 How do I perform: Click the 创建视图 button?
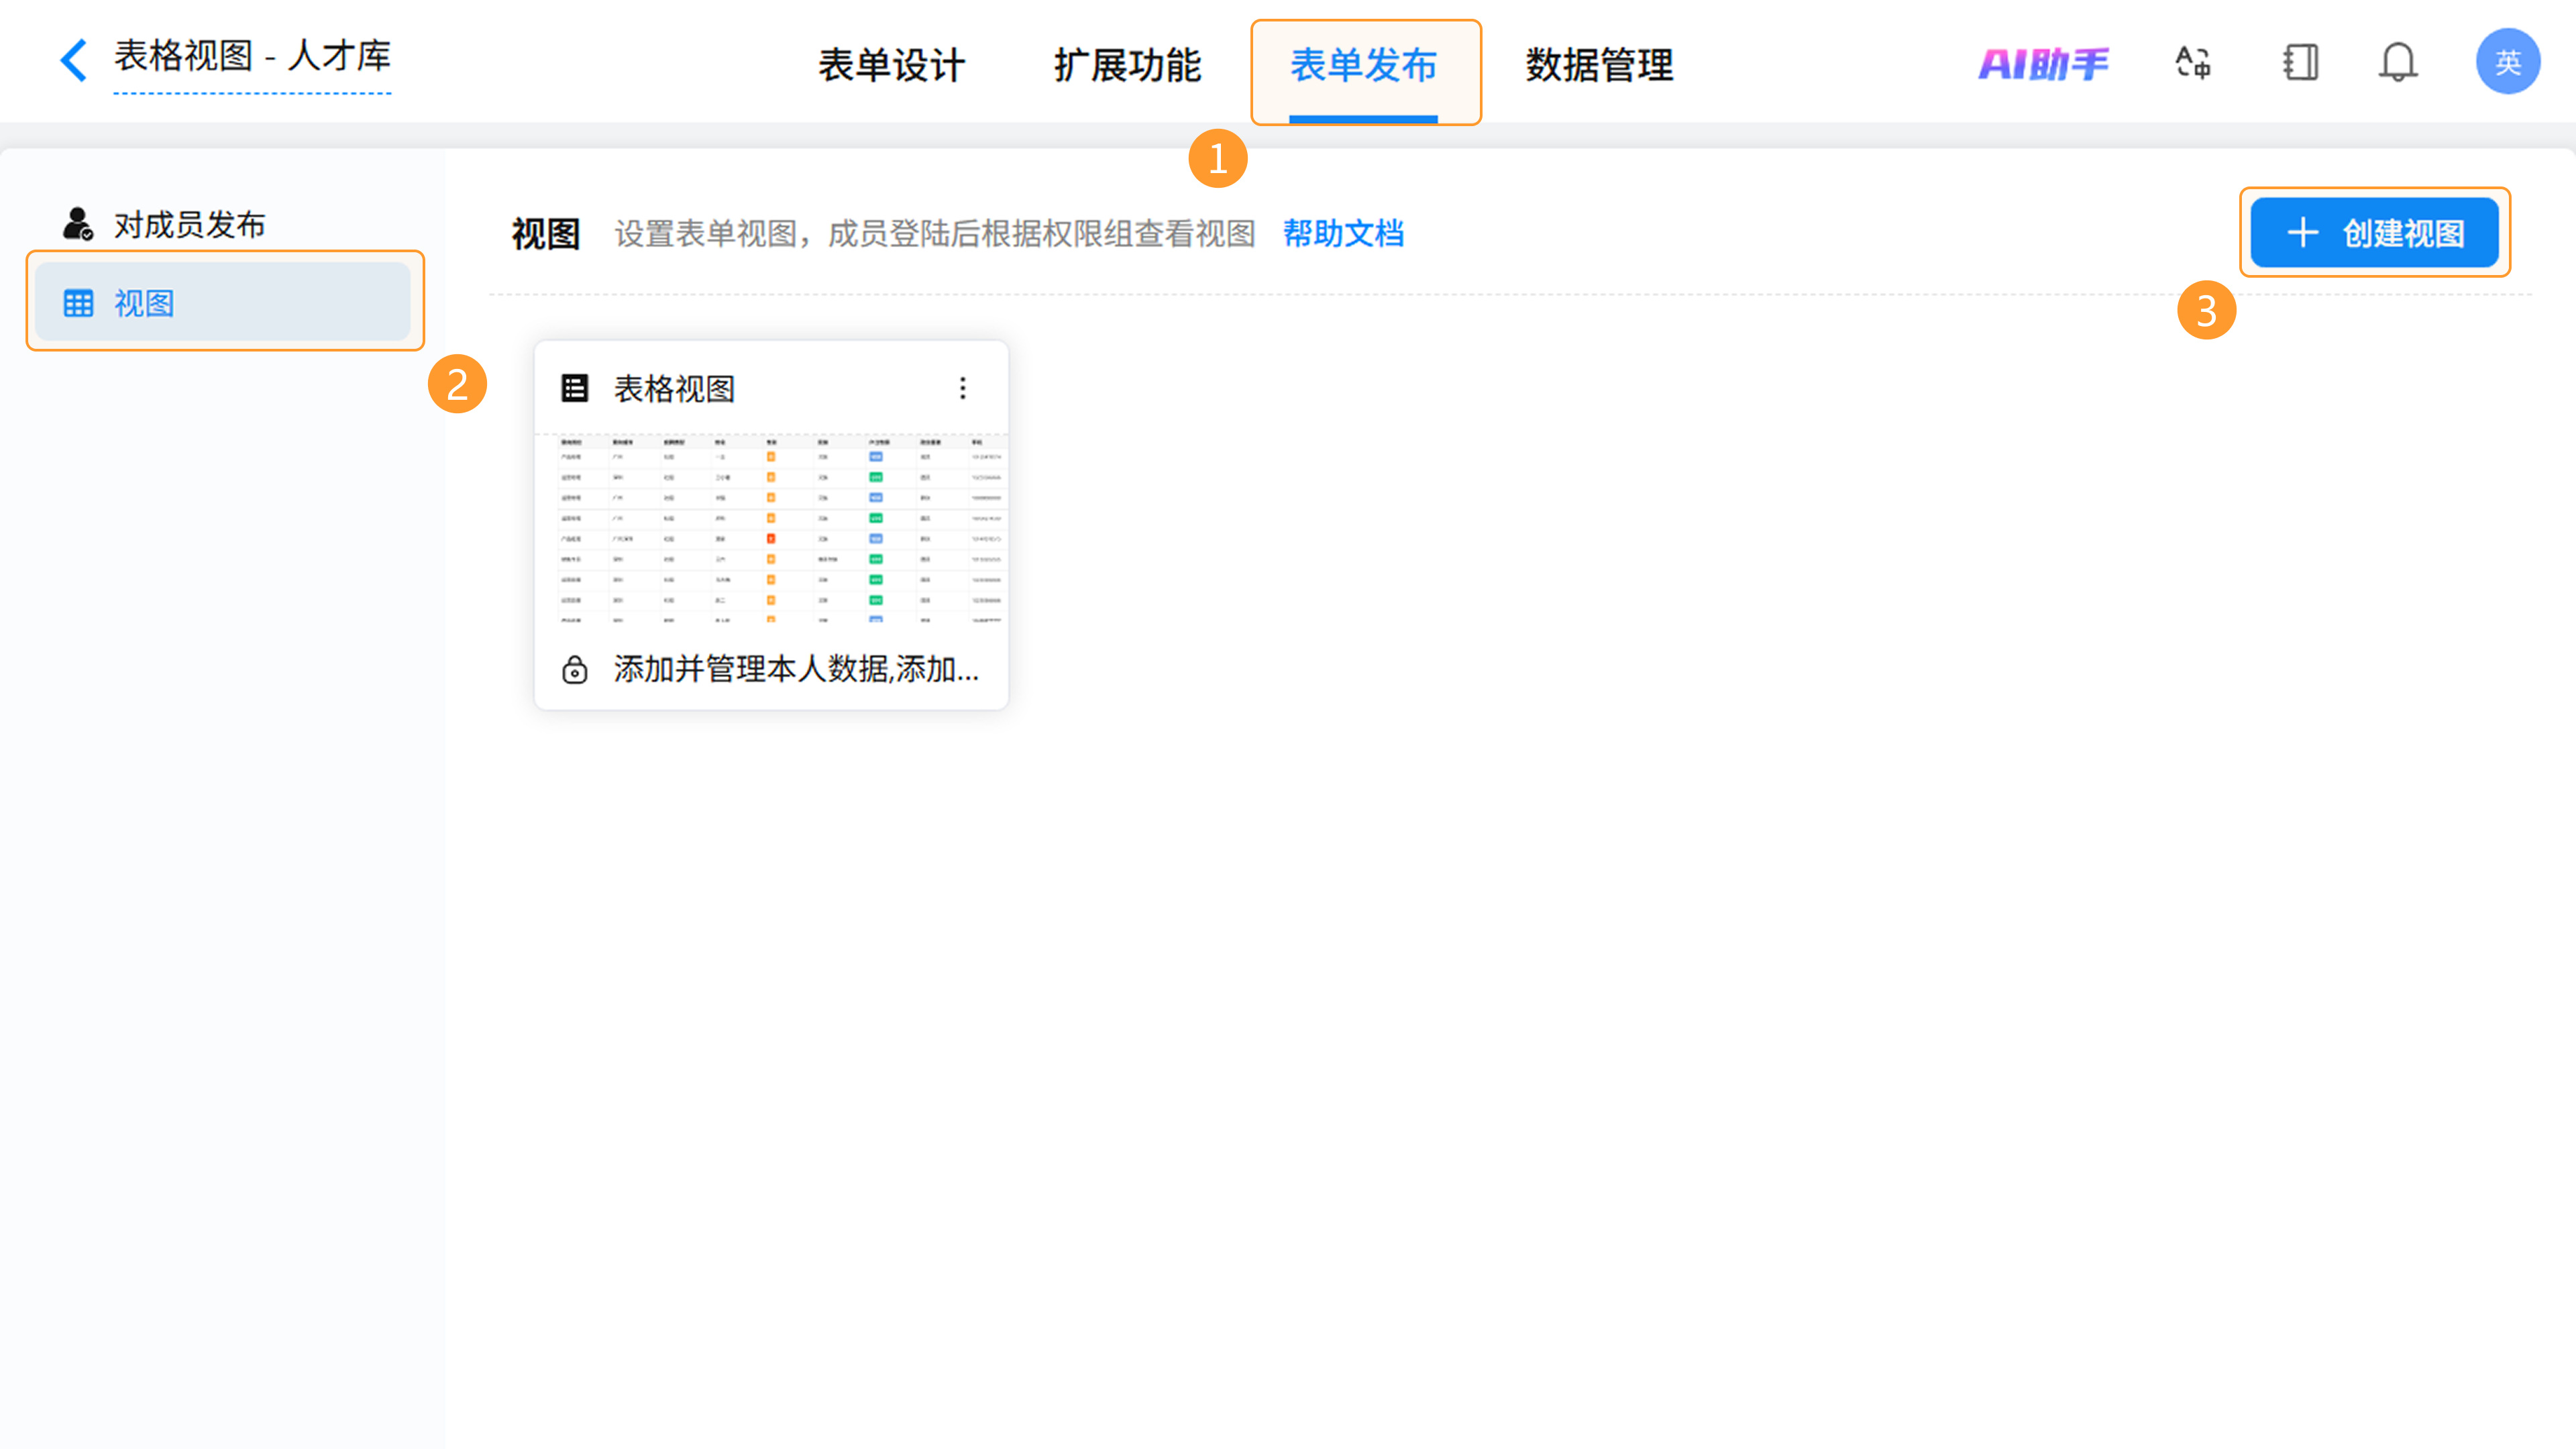pyautogui.click(x=2374, y=233)
